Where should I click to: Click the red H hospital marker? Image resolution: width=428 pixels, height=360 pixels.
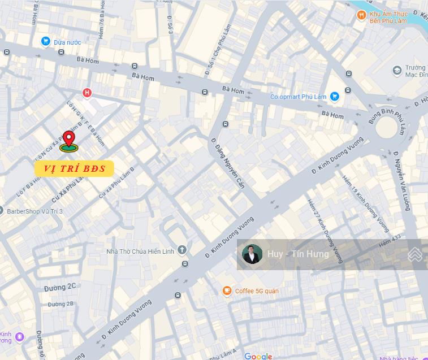pos(87,93)
